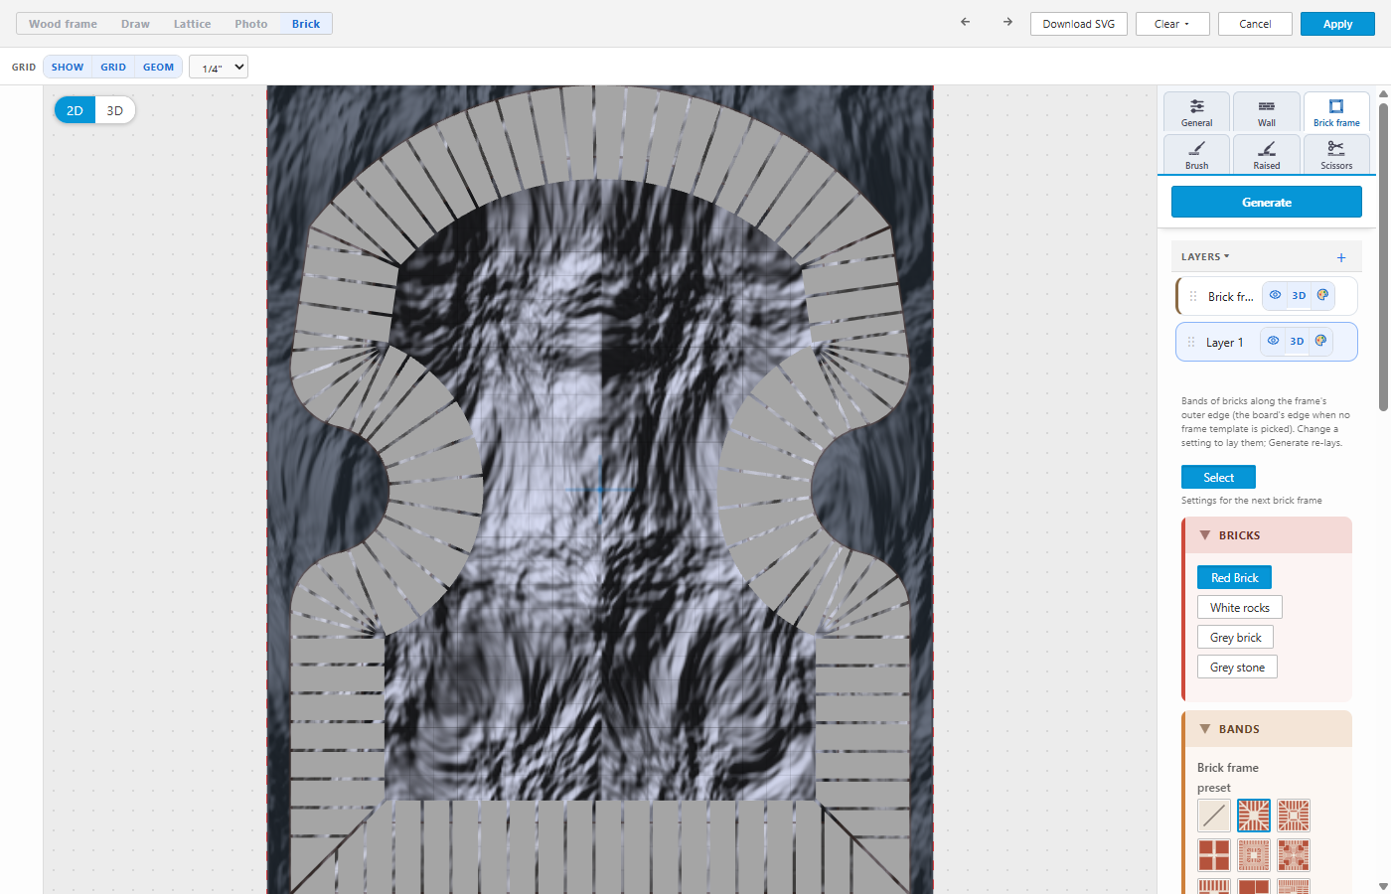Image resolution: width=1391 pixels, height=894 pixels.
Task: Choose the Raised tool
Action: click(x=1267, y=154)
